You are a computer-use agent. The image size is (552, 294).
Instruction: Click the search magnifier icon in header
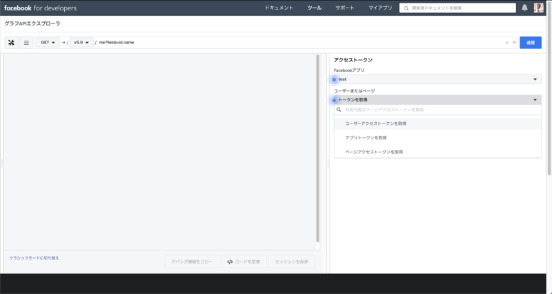[406, 8]
